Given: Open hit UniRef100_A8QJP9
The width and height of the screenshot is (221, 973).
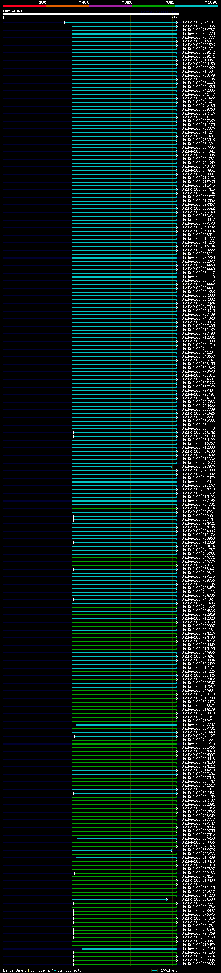Looking at the screenshot, I should pyautogui.click(x=198, y=75).
